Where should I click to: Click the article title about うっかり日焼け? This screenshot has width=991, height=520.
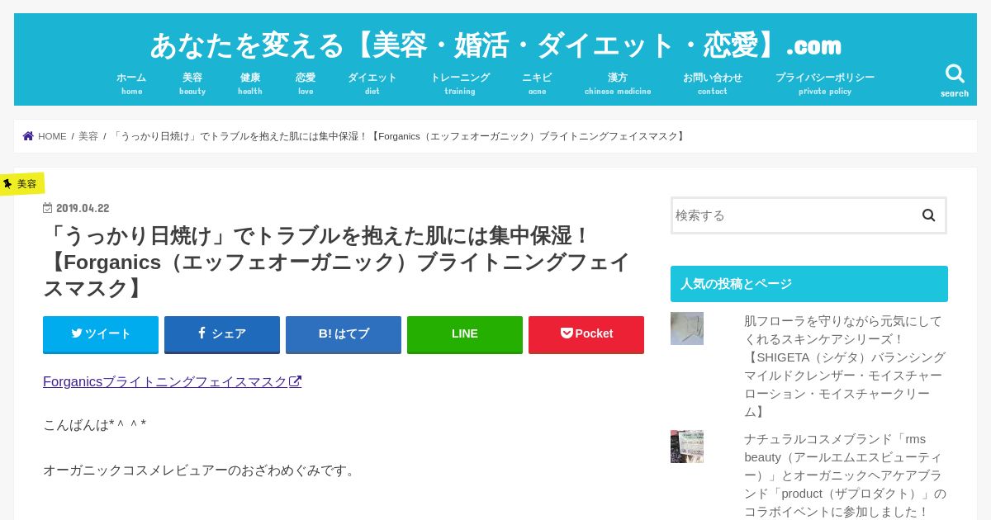tap(337, 262)
